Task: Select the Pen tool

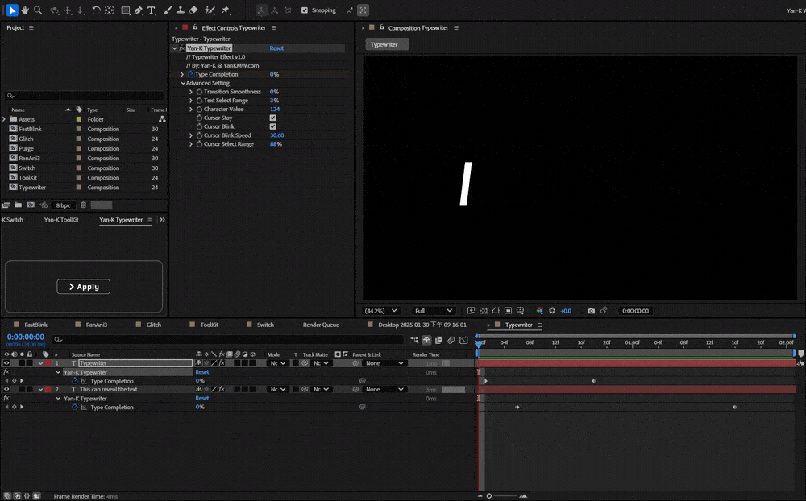Action: 139,10
